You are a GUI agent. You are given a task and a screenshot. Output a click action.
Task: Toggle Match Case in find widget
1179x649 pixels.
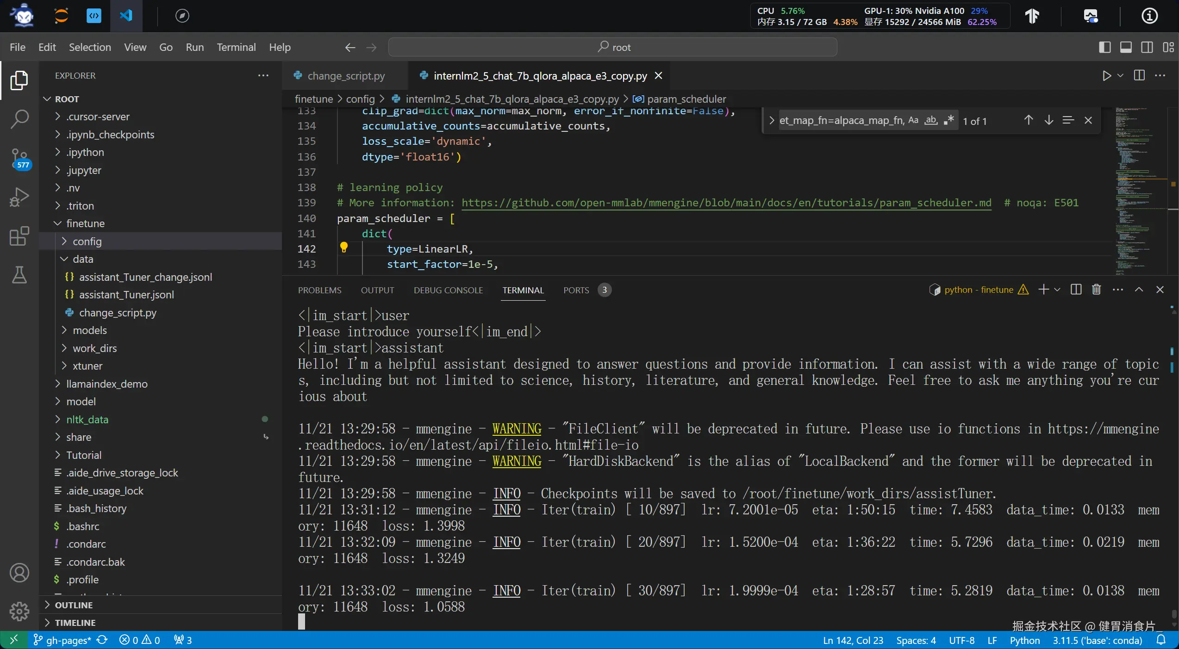(913, 120)
